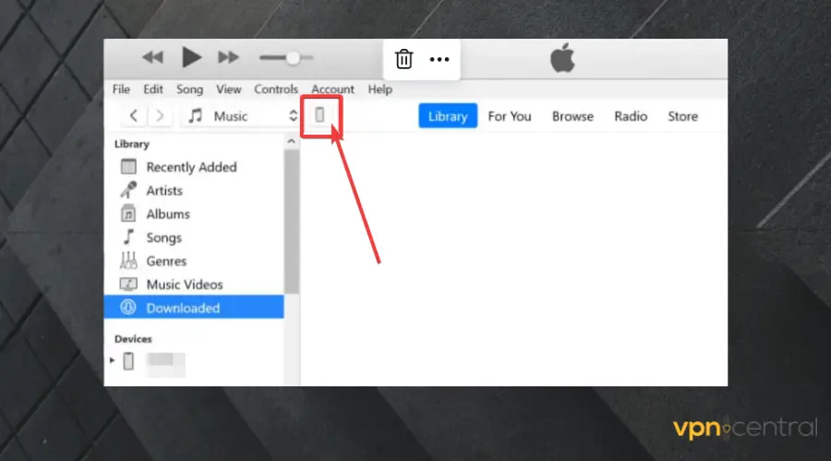The image size is (831, 461).
Task: Open the File menu
Action: coord(121,89)
